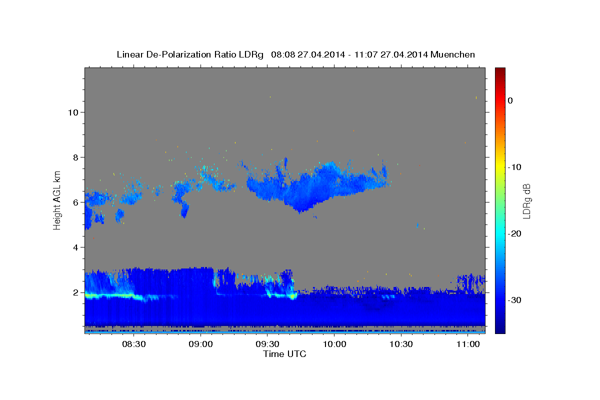Click the plot title mentioning Muenchen
600x400 pixels.
[295, 54]
